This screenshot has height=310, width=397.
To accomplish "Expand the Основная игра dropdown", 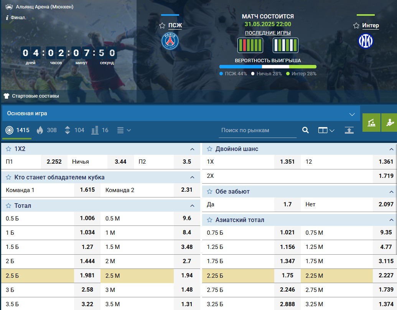I will (x=352, y=114).
